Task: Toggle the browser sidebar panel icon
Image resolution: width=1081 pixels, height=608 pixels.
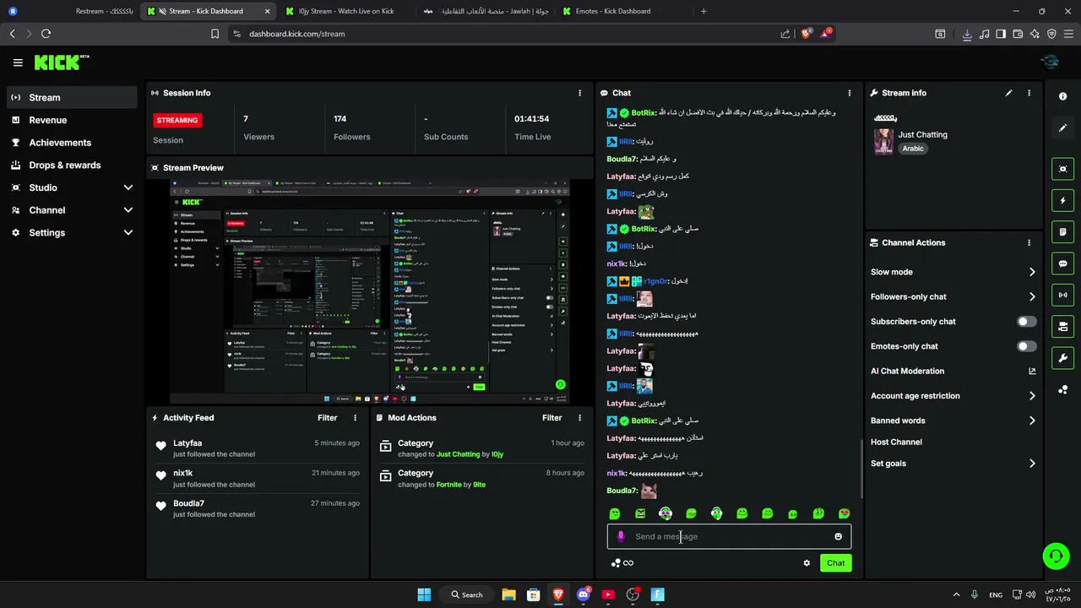Action: (x=1001, y=34)
